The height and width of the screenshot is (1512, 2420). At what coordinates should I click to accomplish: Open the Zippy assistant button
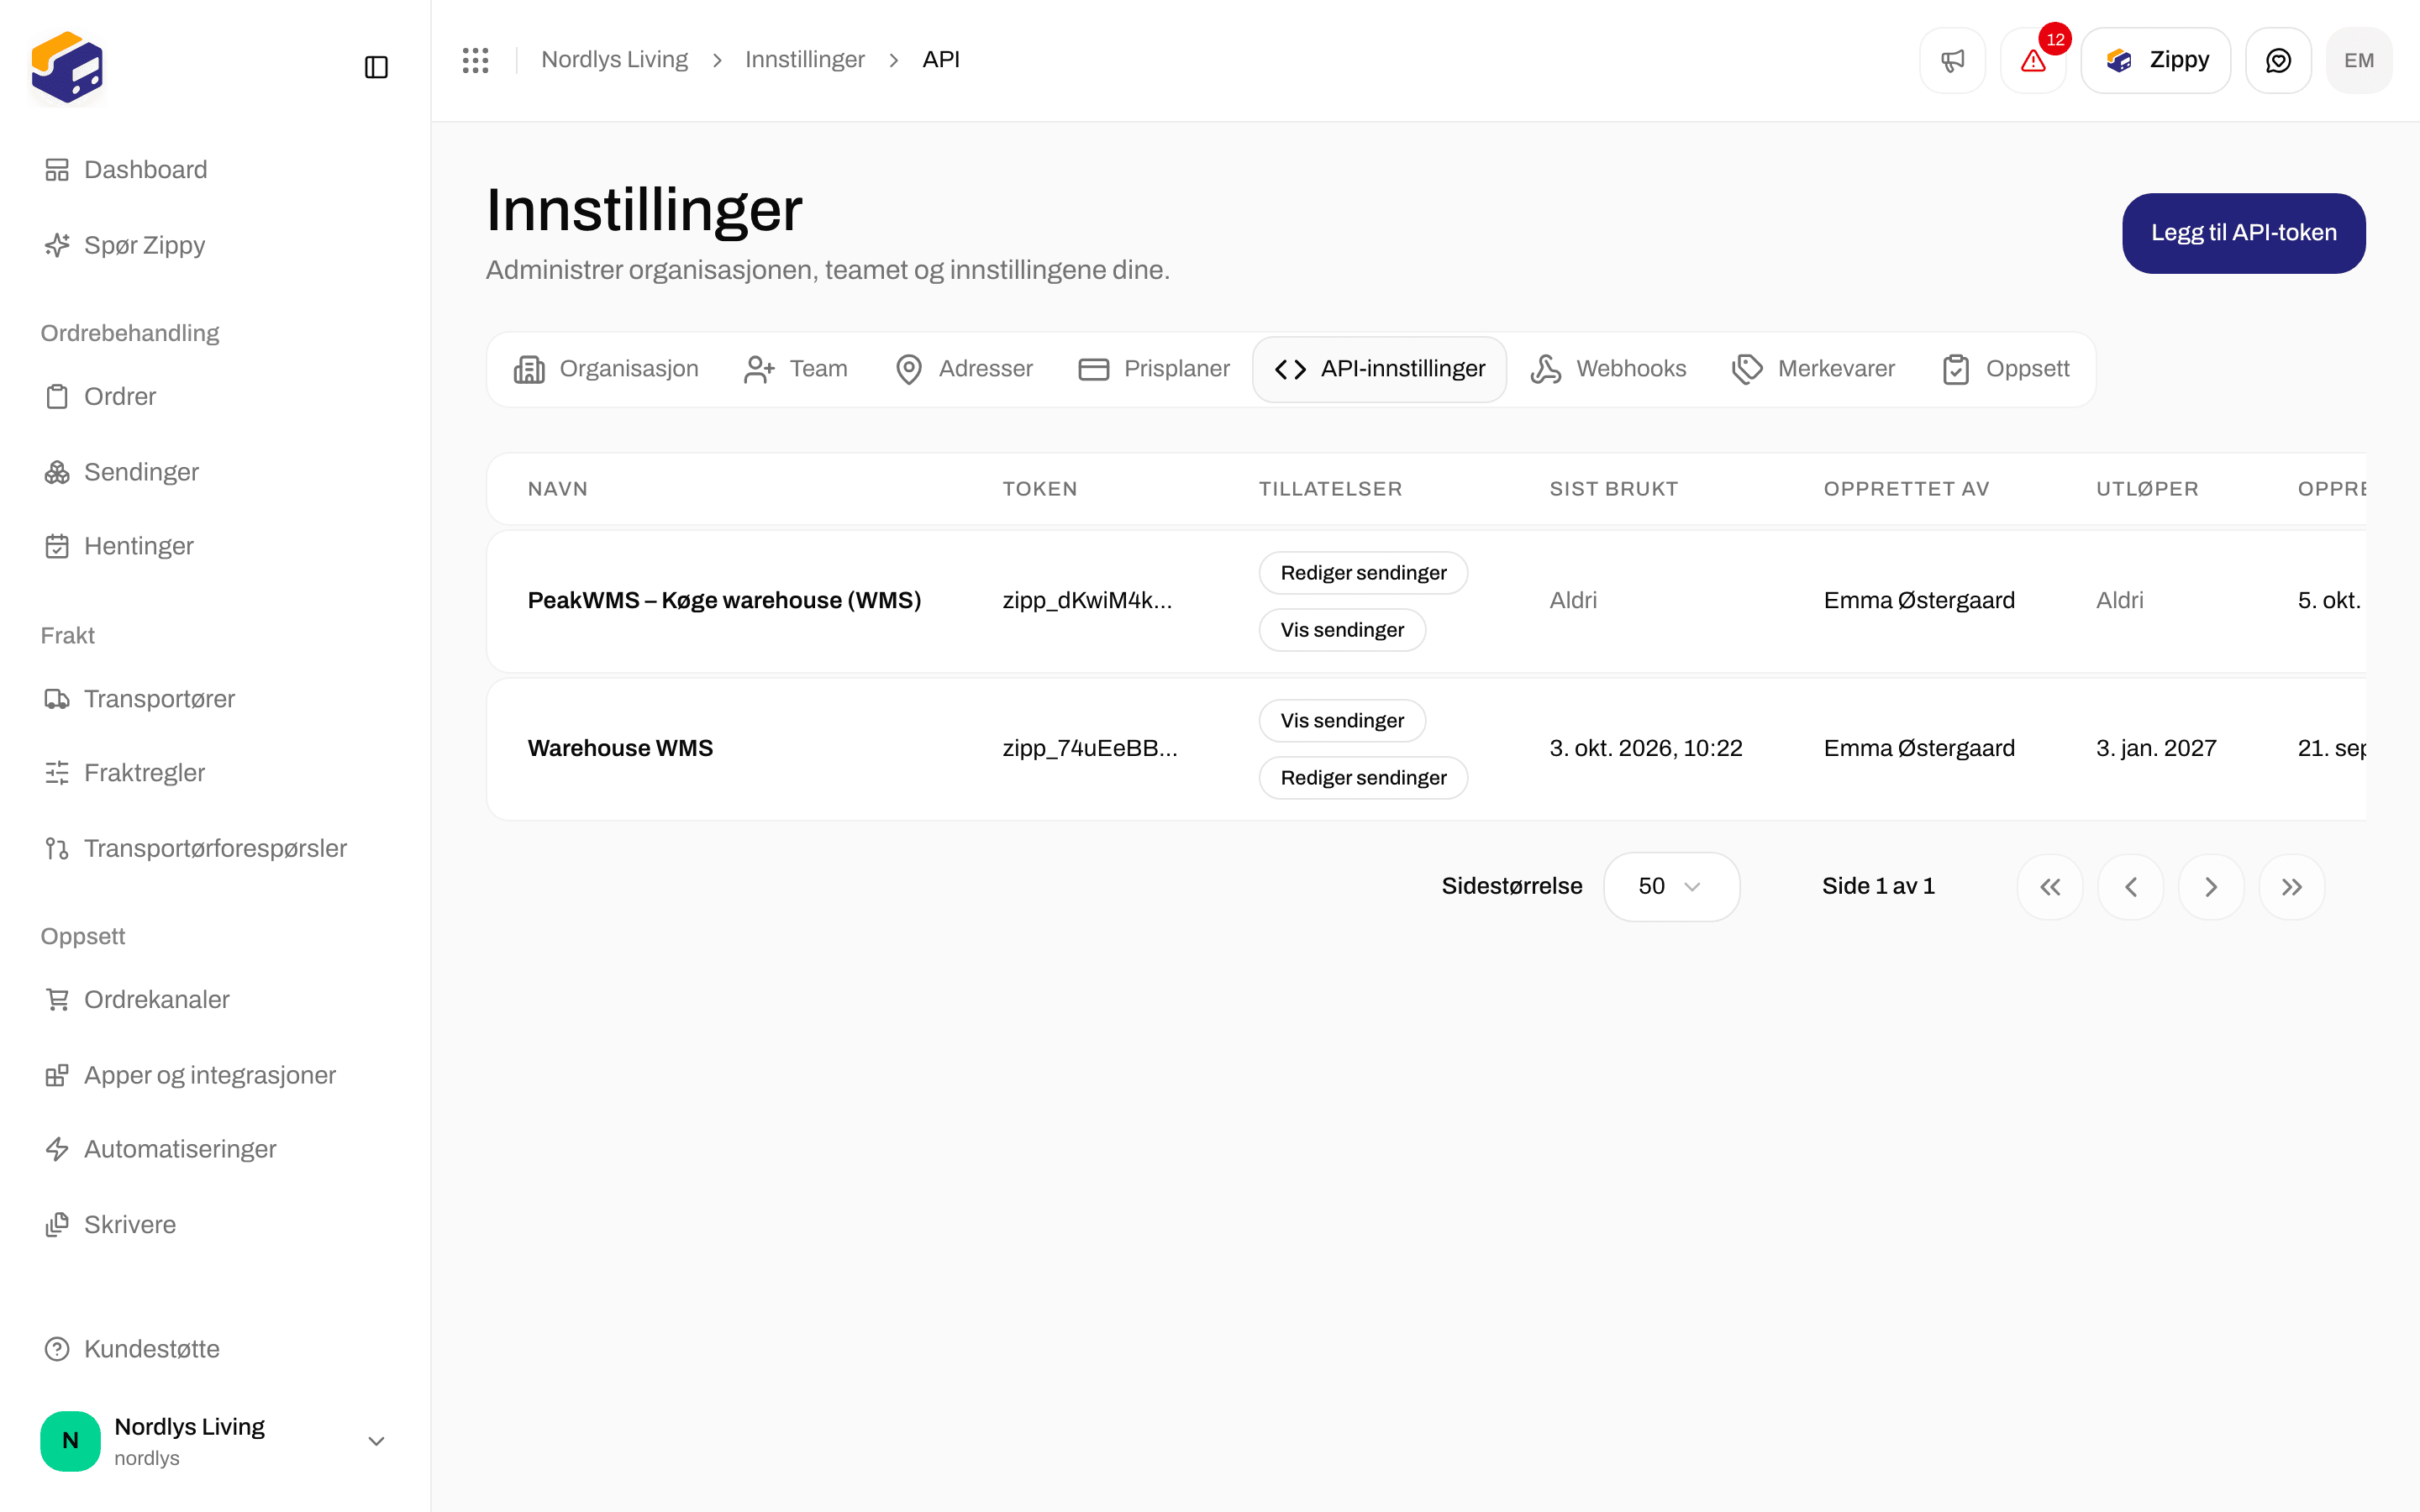pos(2156,60)
